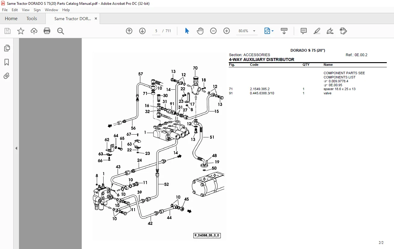The image size is (394, 249).
Task: Click diagram callout number 42
Action: click(x=150, y=223)
